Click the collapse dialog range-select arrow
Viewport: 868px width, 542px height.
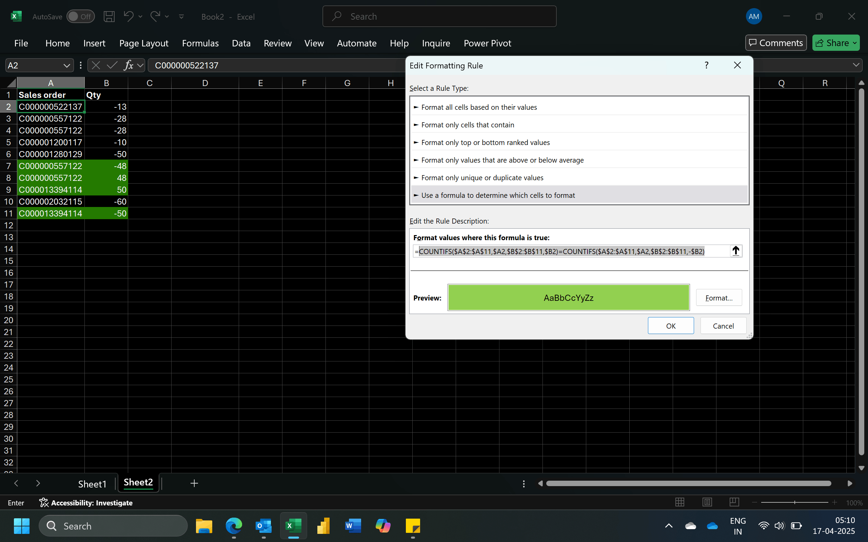pyautogui.click(x=736, y=251)
